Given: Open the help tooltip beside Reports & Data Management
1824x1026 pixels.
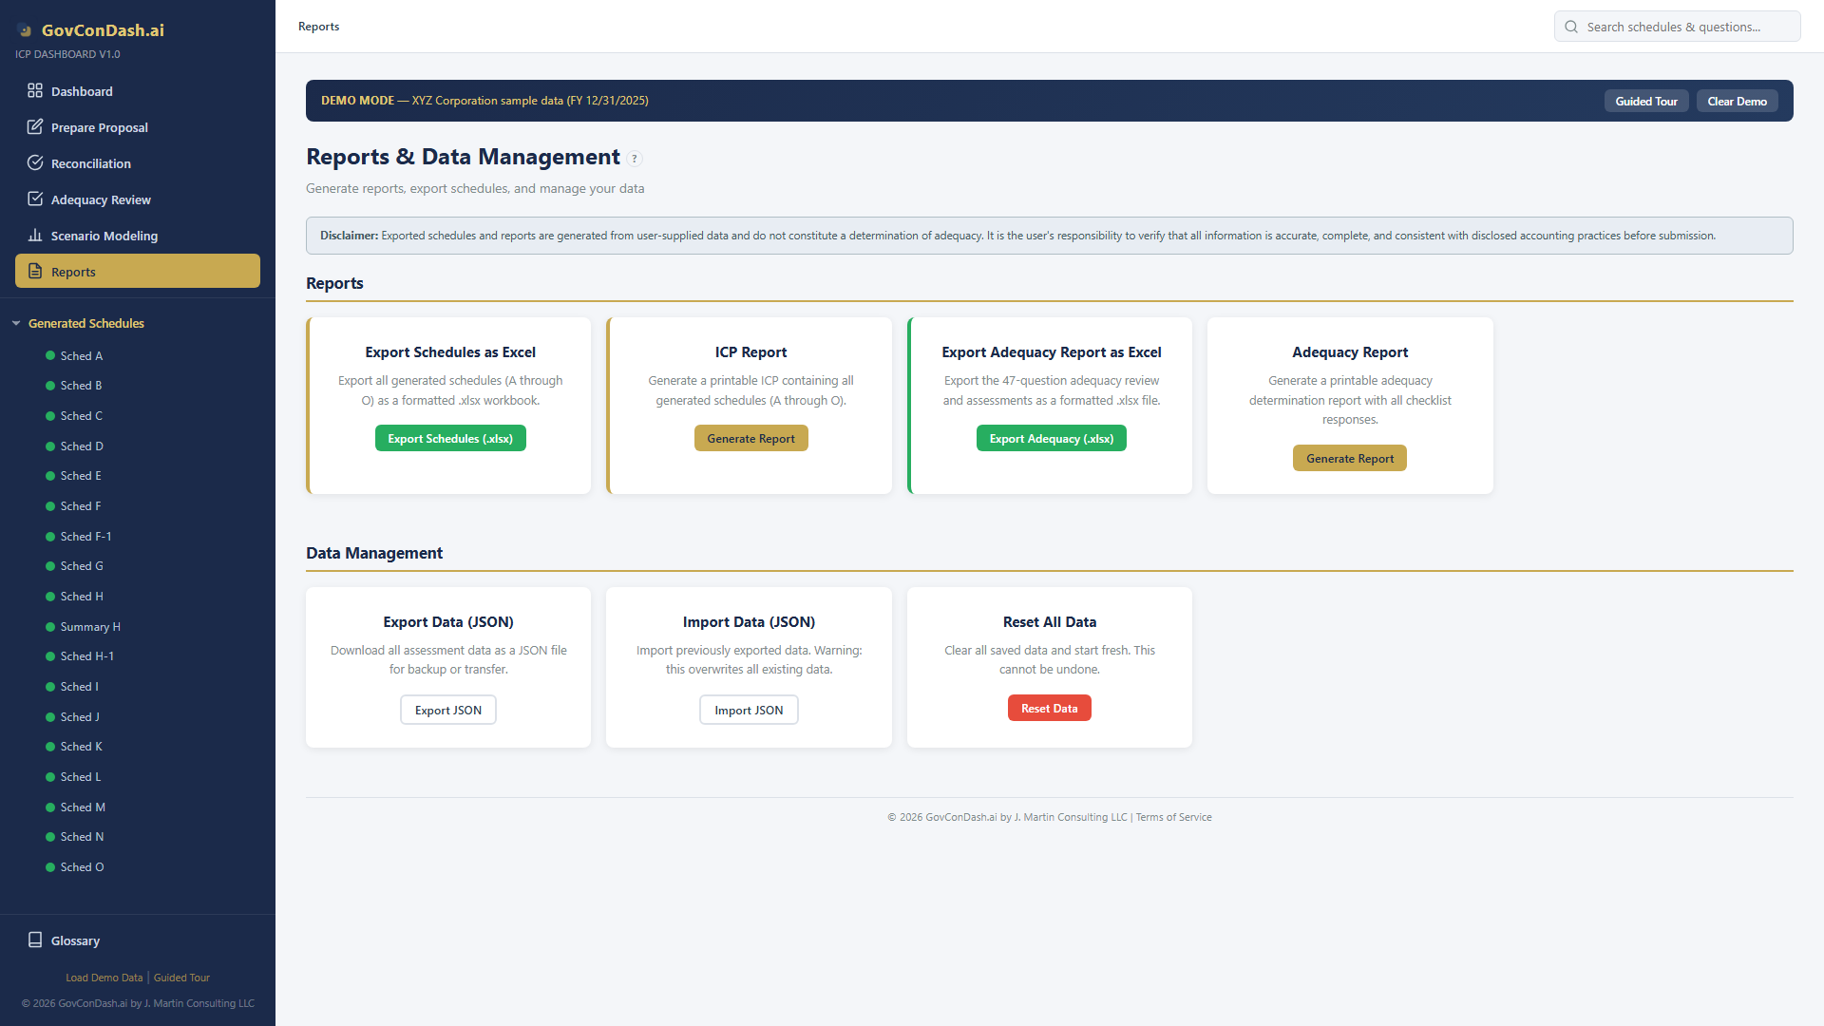Looking at the screenshot, I should click(635, 159).
